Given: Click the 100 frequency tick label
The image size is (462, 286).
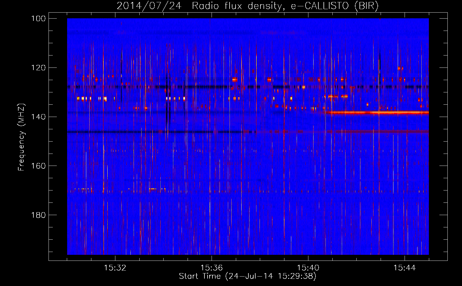Looking at the screenshot, I should coord(39,19).
